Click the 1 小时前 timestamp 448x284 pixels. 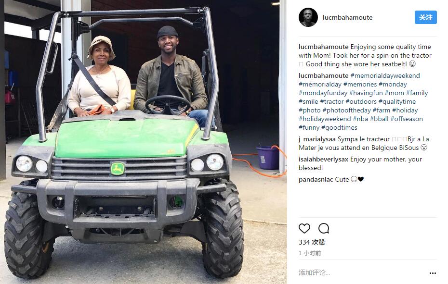pyautogui.click(x=310, y=253)
